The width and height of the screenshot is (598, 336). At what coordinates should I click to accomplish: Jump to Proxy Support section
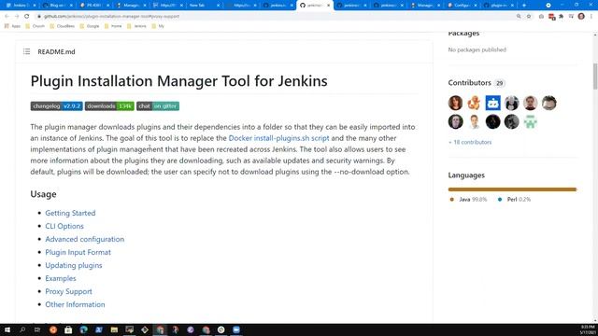[68, 291]
